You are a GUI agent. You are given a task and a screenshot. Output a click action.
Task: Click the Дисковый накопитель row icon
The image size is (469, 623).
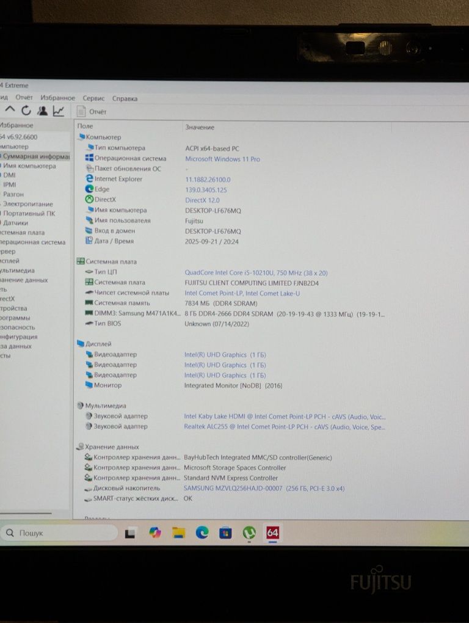click(x=88, y=488)
